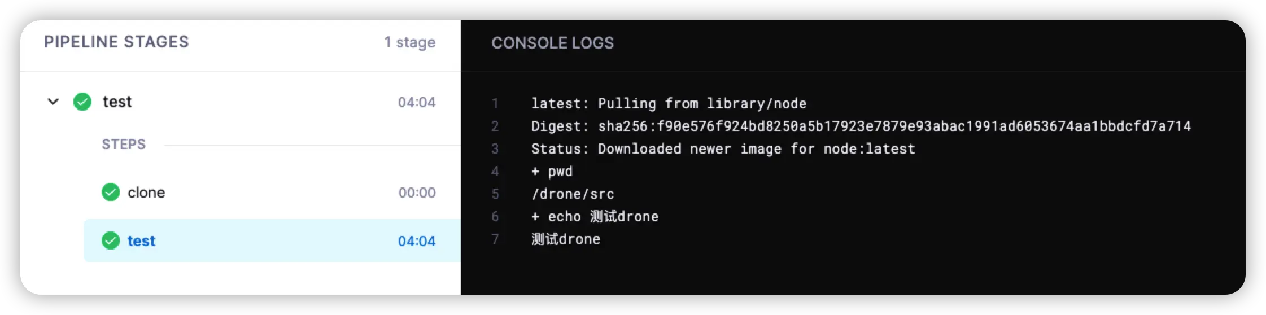Select the highlighted test step

272,241
